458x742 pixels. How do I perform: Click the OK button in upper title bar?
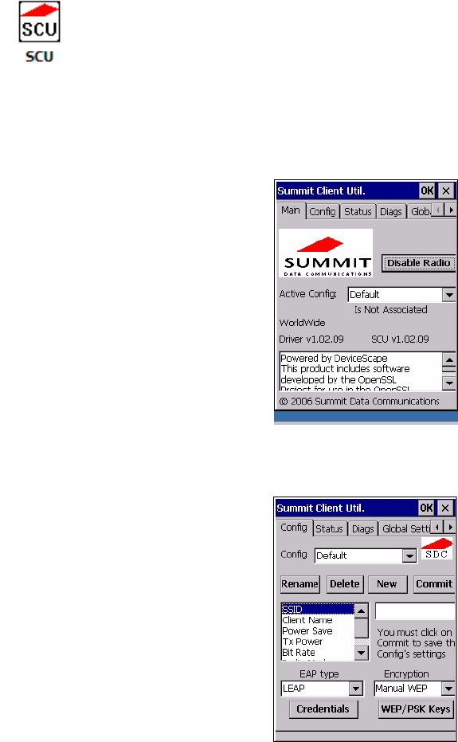click(x=427, y=190)
